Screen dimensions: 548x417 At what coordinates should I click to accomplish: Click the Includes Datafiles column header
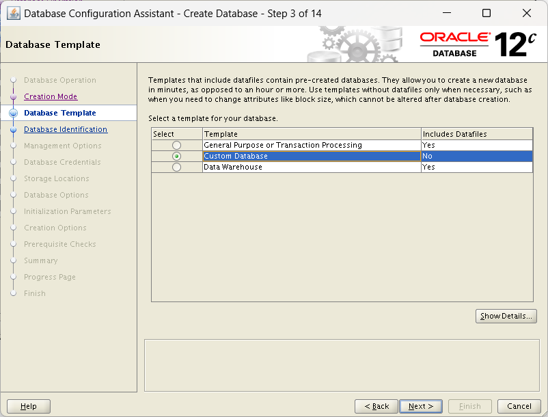(477, 134)
